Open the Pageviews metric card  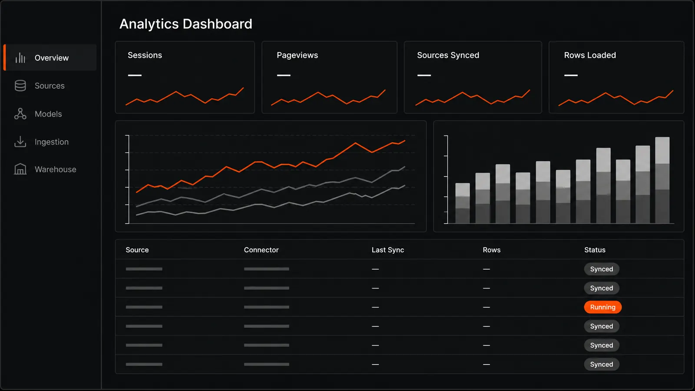[x=329, y=77]
